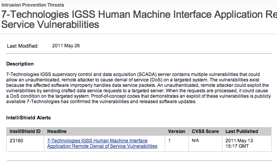This screenshot has height=164, width=277.
Task: Click the Last Published column header
Action: (242, 131)
